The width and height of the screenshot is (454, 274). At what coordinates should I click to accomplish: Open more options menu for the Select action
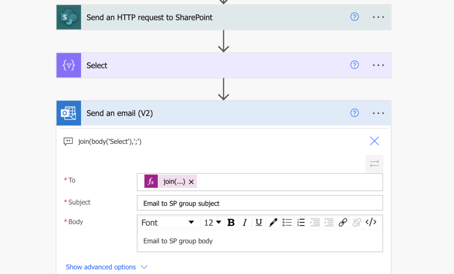pyautogui.click(x=378, y=65)
